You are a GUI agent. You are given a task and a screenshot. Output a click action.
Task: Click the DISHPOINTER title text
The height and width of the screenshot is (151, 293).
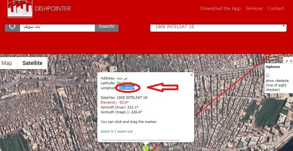pyautogui.click(x=53, y=9)
